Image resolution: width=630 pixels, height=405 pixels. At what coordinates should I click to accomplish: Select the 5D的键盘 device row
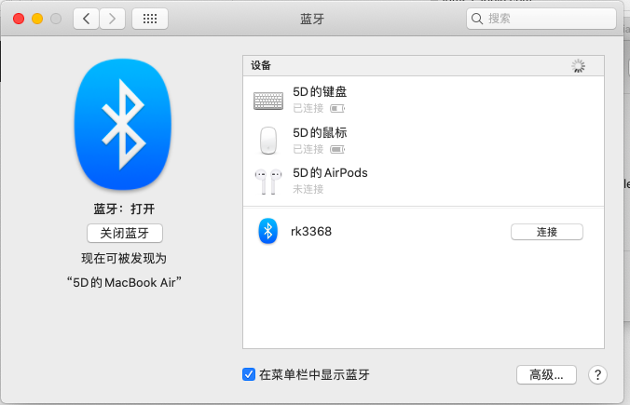423,100
